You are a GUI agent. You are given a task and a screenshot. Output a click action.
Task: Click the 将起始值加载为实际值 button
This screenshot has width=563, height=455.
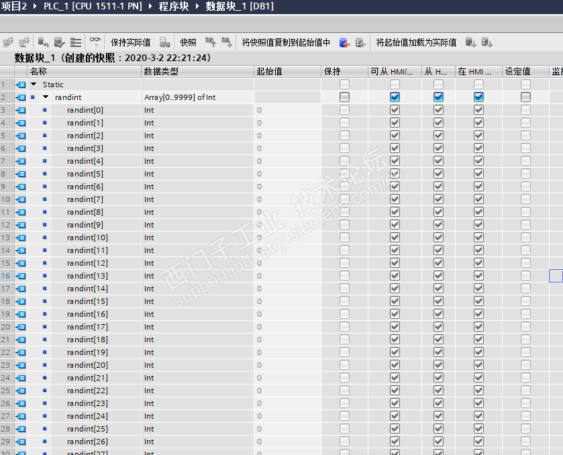click(x=416, y=42)
